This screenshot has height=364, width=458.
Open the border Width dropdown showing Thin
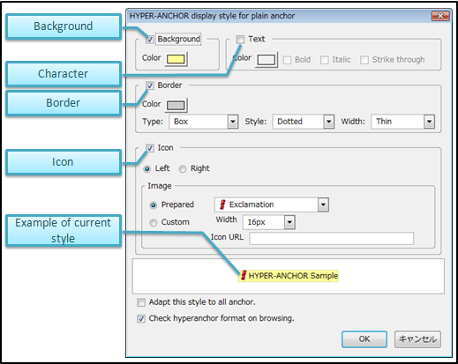pyautogui.click(x=403, y=122)
